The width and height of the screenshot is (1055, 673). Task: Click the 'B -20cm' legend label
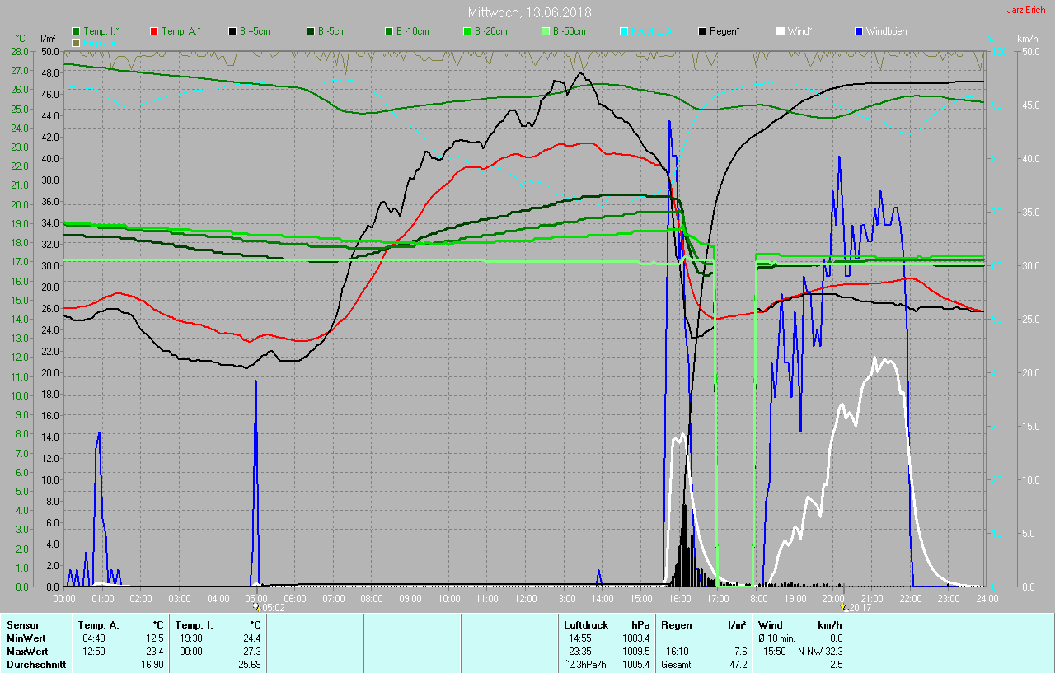491,31
